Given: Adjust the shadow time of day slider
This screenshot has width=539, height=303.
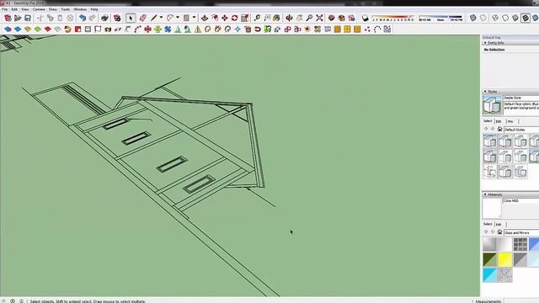Looking at the screenshot, I should pos(440,18).
